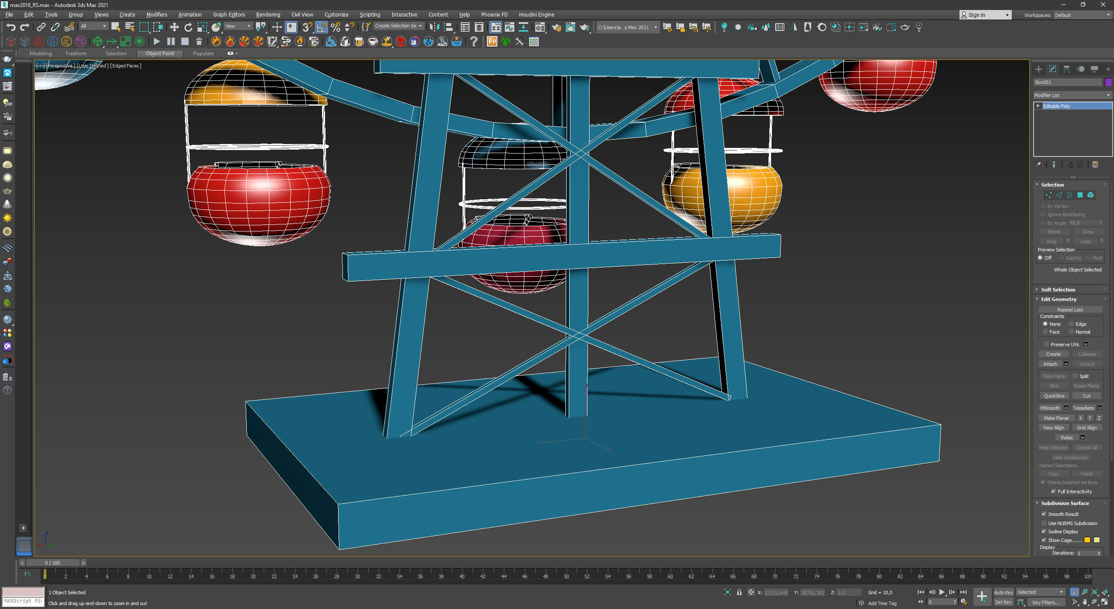Screen dimensions: 1114x609
Task: Switch to Polygon sub-object selection level
Action: (1080, 195)
